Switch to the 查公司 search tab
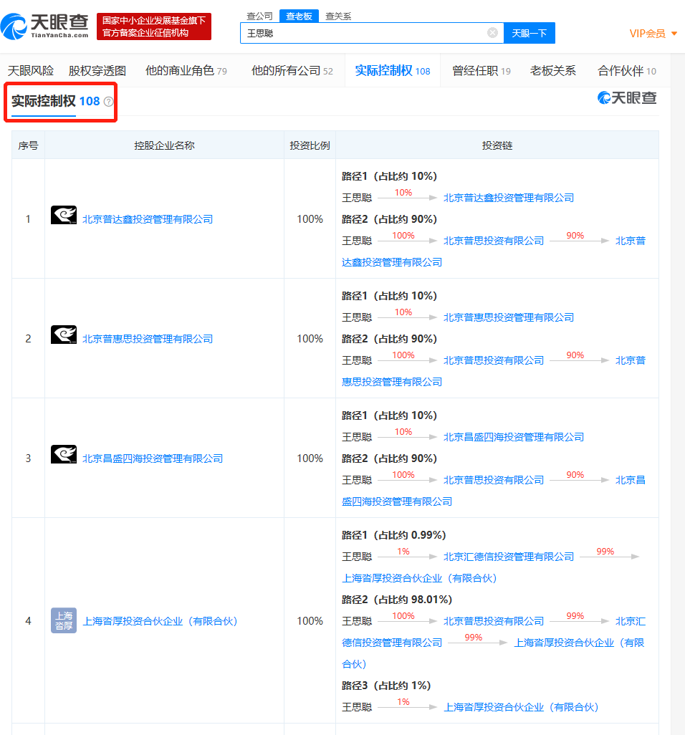685x735 pixels. point(259,16)
